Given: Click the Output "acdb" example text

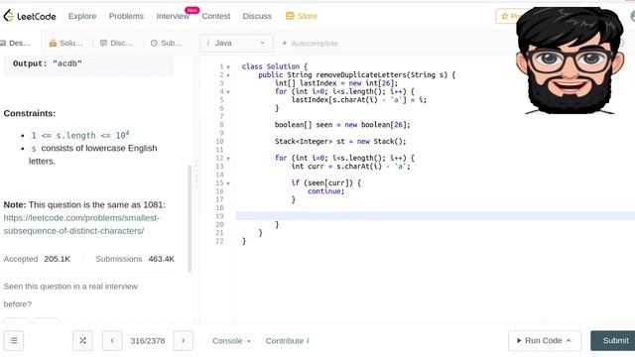Looking at the screenshot, I should click(x=48, y=63).
